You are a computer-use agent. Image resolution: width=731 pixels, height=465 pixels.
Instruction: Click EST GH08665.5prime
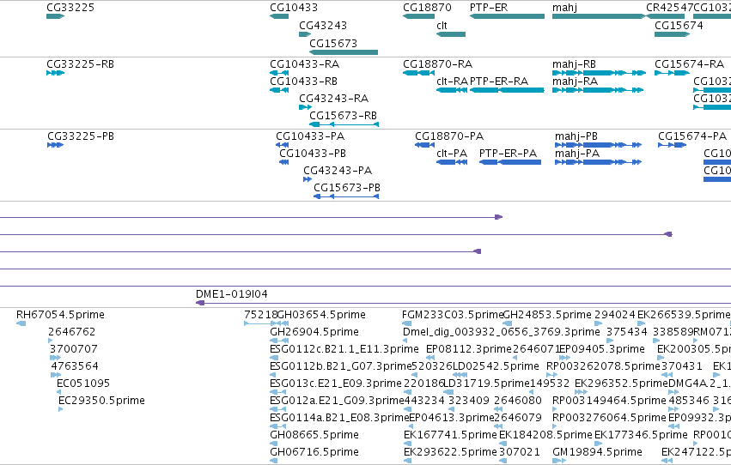click(314, 435)
